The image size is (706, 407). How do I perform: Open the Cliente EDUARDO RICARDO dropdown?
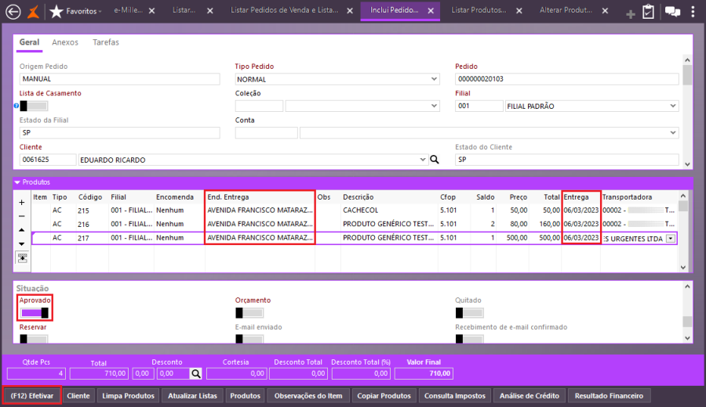(x=422, y=160)
